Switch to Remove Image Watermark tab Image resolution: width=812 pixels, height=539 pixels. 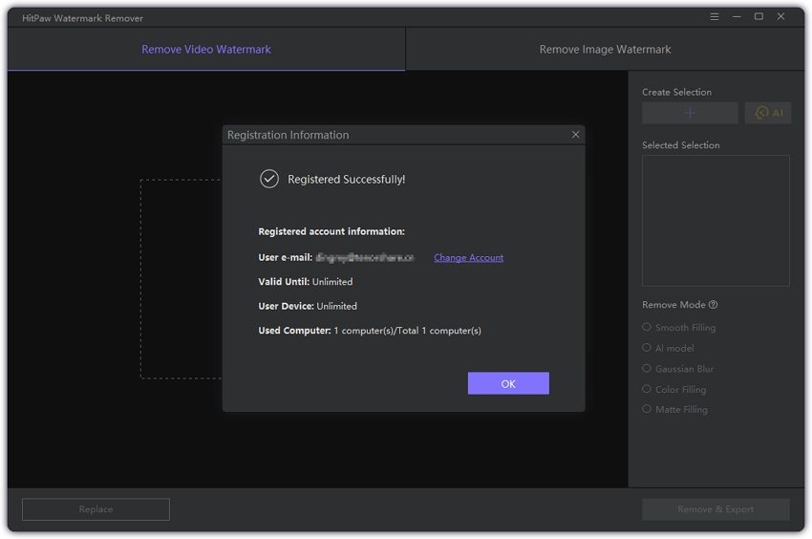(x=605, y=50)
